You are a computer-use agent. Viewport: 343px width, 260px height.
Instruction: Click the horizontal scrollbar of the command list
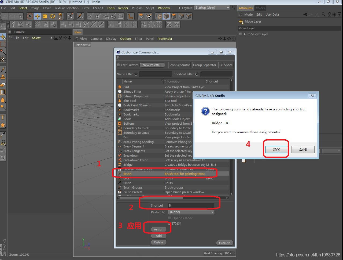click(x=152, y=198)
